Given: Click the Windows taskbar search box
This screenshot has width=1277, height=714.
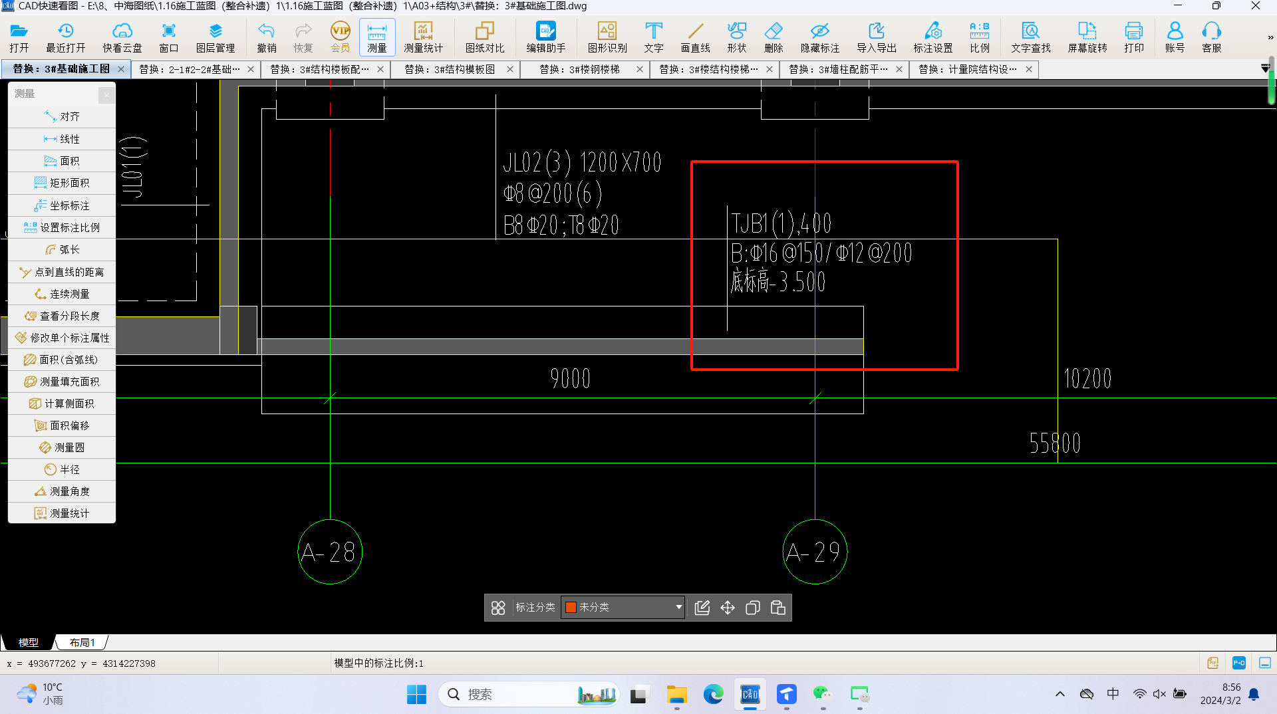Looking at the screenshot, I should pos(529,694).
